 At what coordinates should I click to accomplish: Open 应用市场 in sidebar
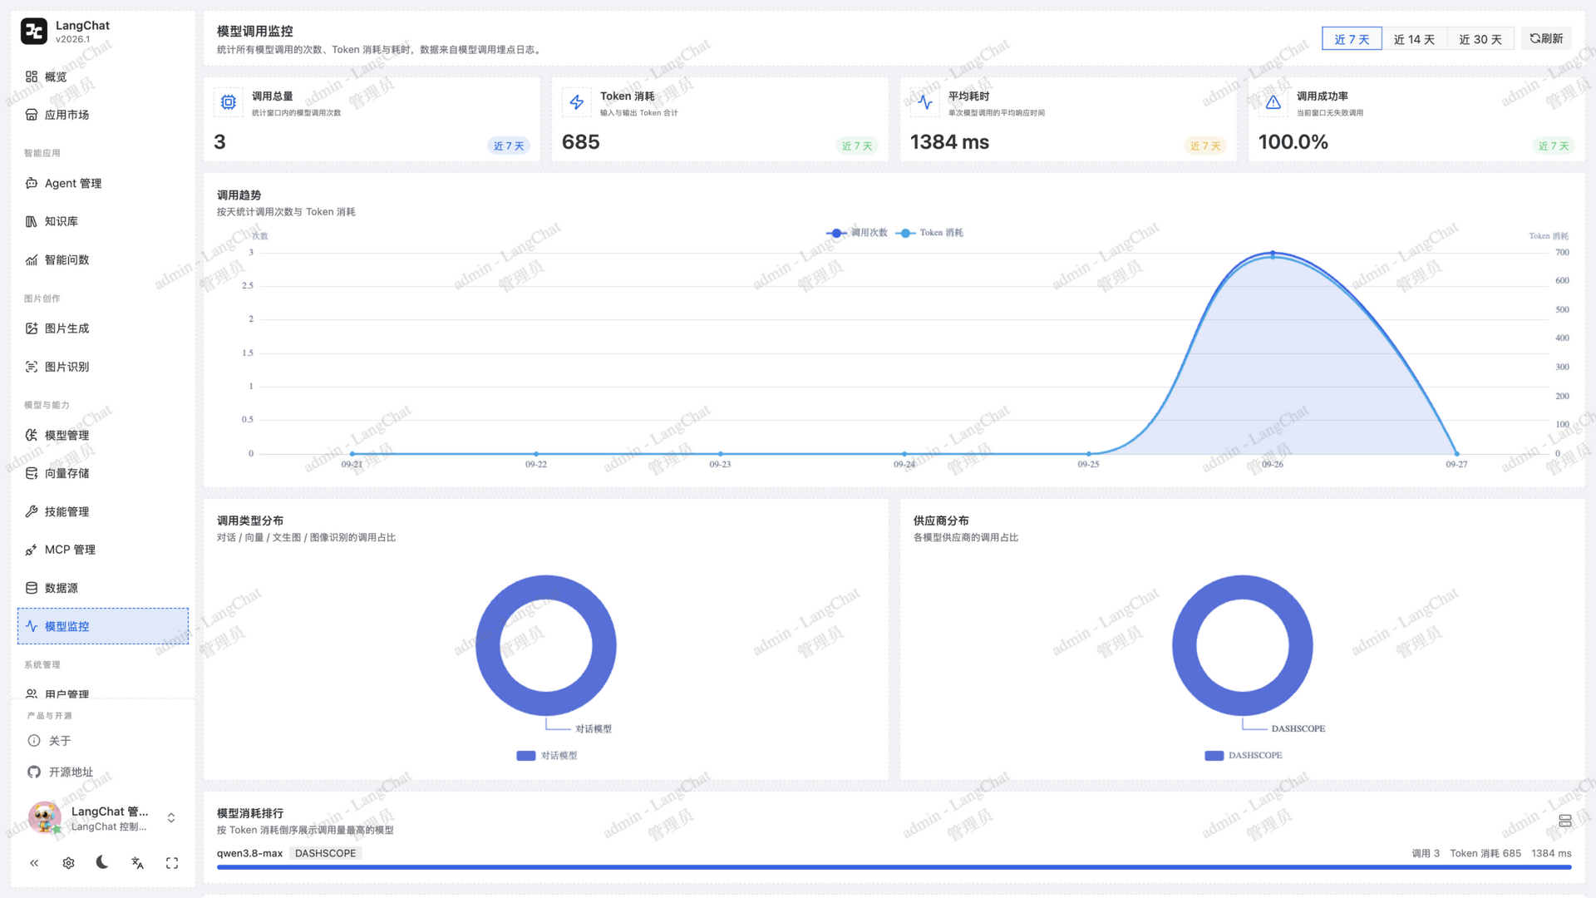[103, 115]
